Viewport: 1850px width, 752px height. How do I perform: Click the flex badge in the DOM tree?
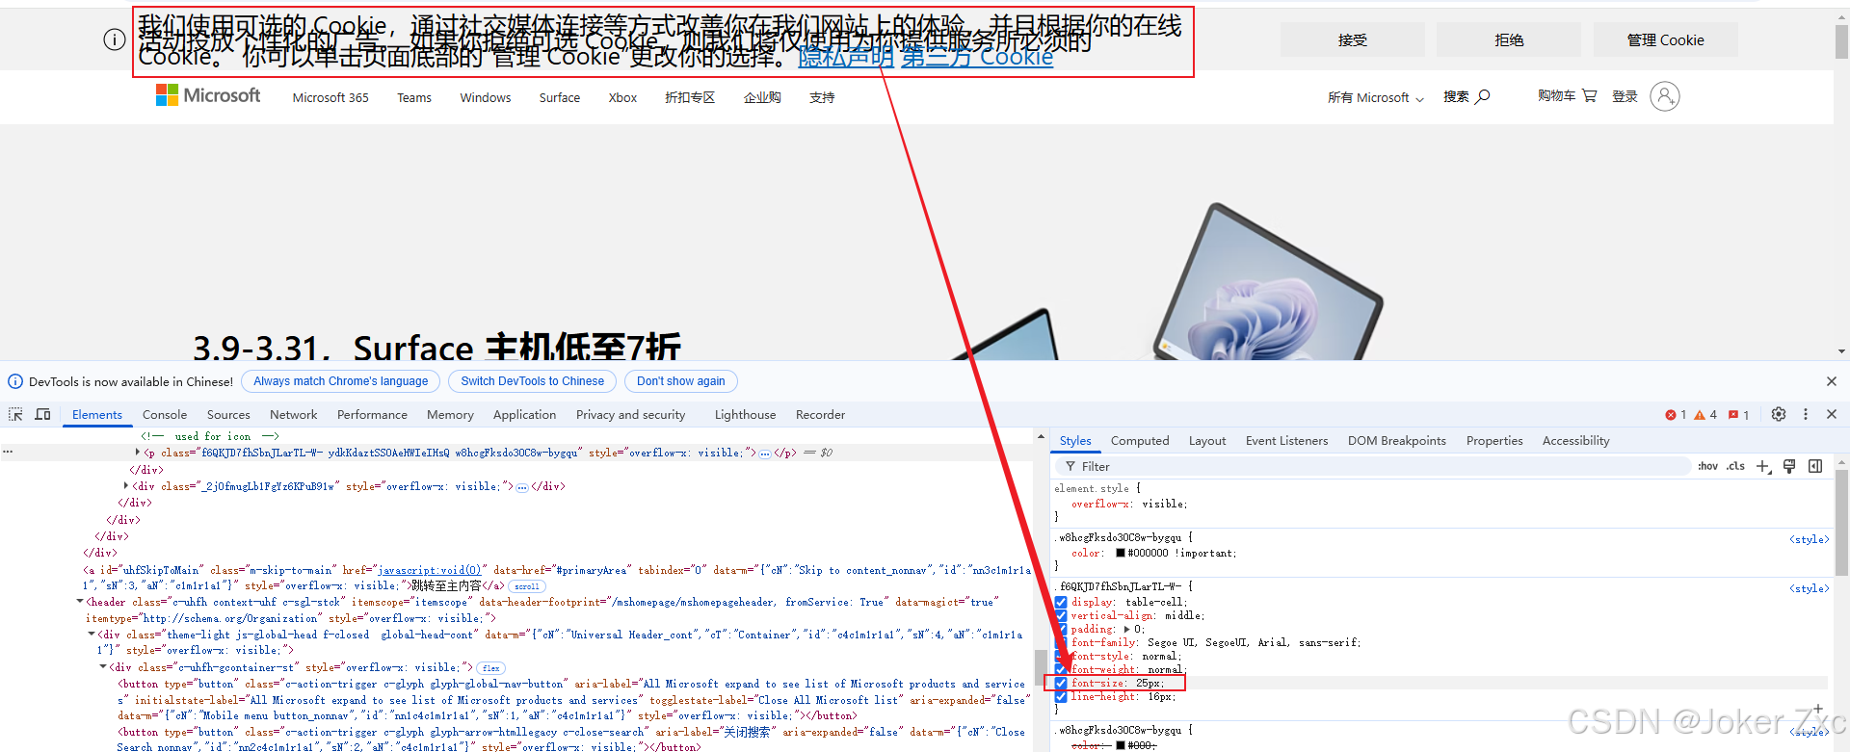point(491,668)
